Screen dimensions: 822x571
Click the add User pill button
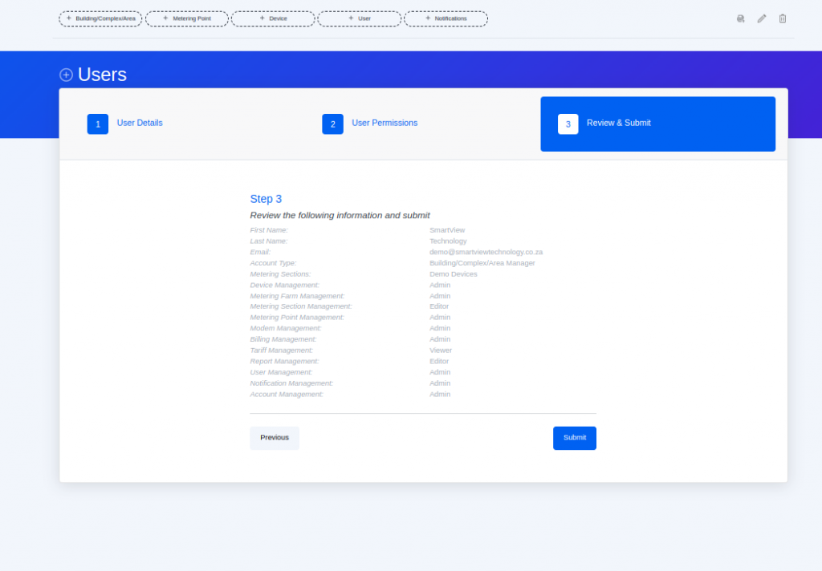360,19
